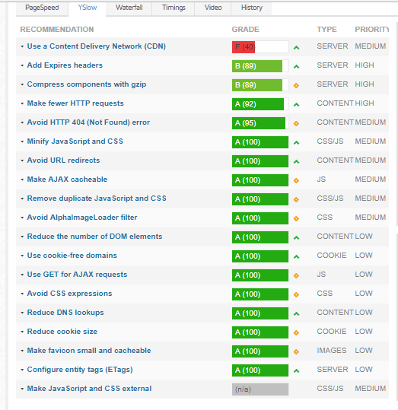Open Minify JavaScript and CSS recommendation
The image size is (398, 410).
coord(75,141)
